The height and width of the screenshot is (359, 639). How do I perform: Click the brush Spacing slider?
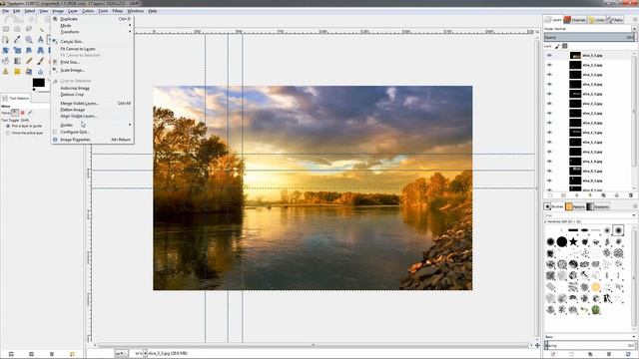pos(590,346)
